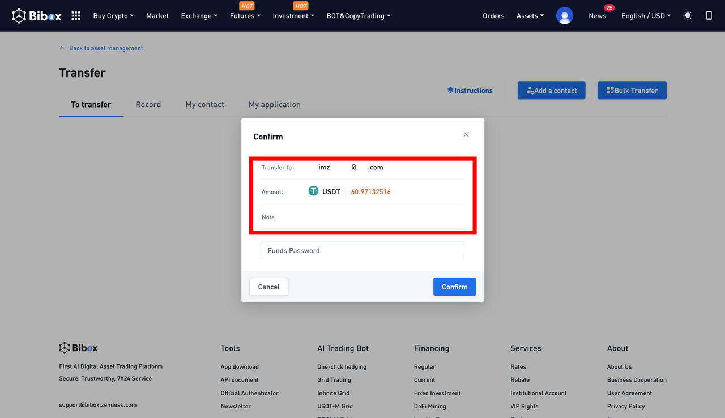Click the Cancel button in dialog
The image size is (725, 418).
click(x=268, y=287)
